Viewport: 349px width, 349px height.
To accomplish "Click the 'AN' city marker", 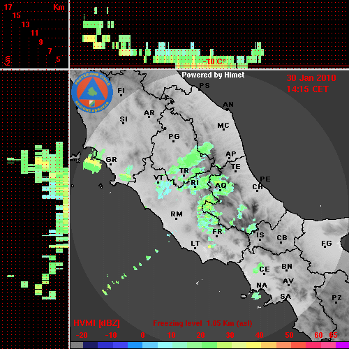I will pos(228,105).
